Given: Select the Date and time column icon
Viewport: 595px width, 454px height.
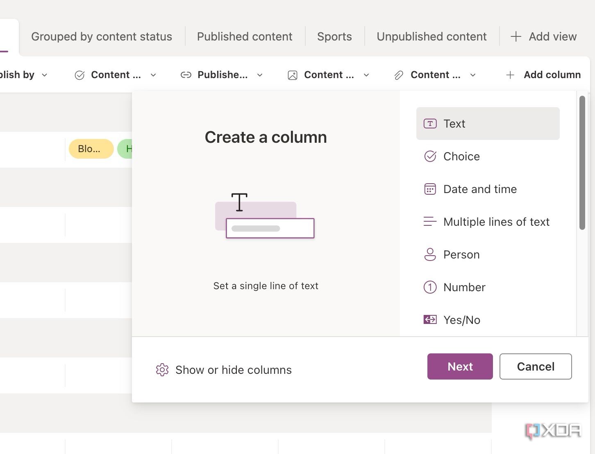Looking at the screenshot, I should click(x=430, y=189).
